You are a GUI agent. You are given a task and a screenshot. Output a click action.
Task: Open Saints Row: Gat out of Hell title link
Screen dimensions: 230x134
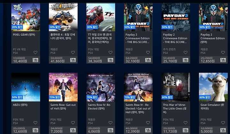coord(63,107)
